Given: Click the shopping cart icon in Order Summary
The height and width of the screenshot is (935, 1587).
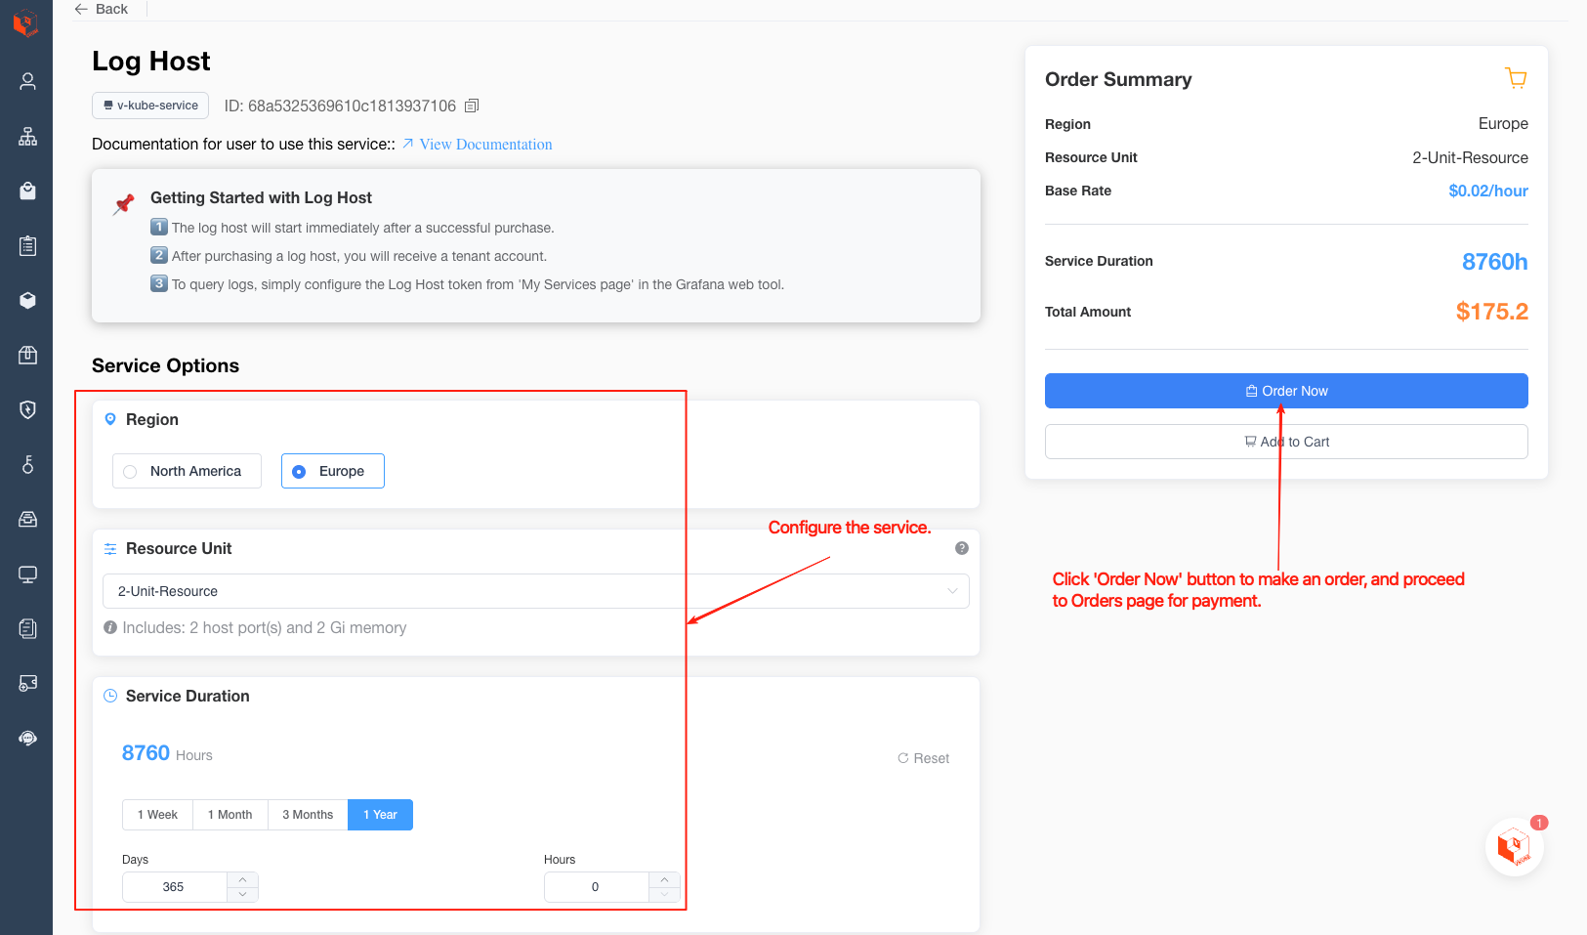Looking at the screenshot, I should tap(1516, 78).
